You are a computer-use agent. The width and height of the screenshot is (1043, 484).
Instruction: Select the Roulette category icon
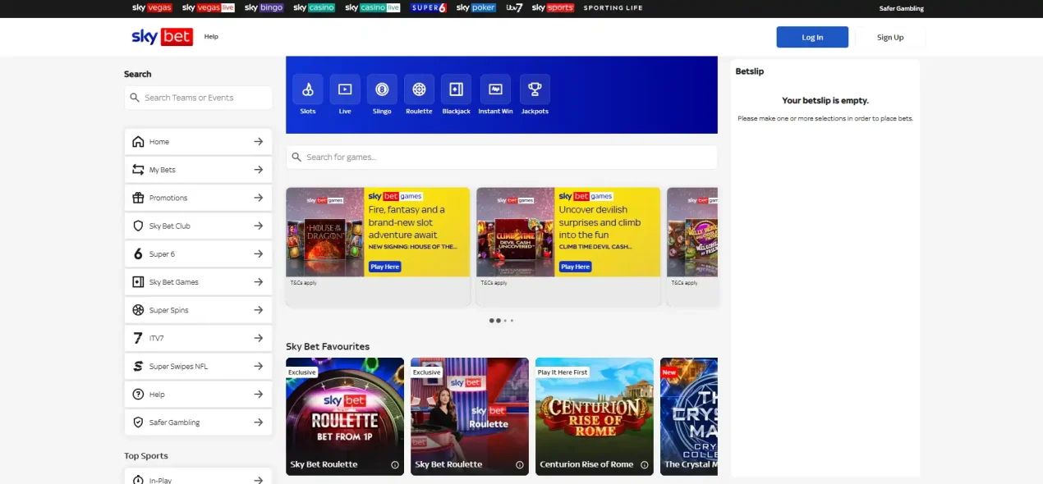(419, 89)
